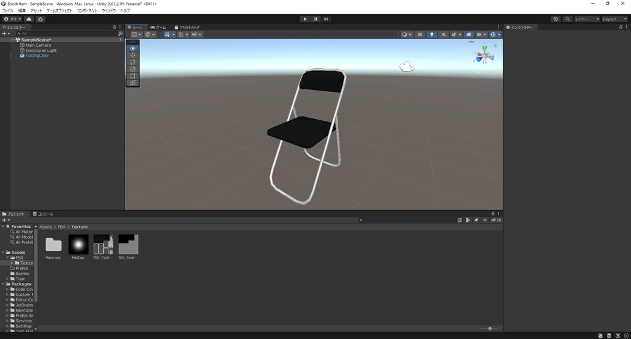631x339 pixels.
Task: Open Unity Cloud services icon
Action: click(x=29, y=19)
